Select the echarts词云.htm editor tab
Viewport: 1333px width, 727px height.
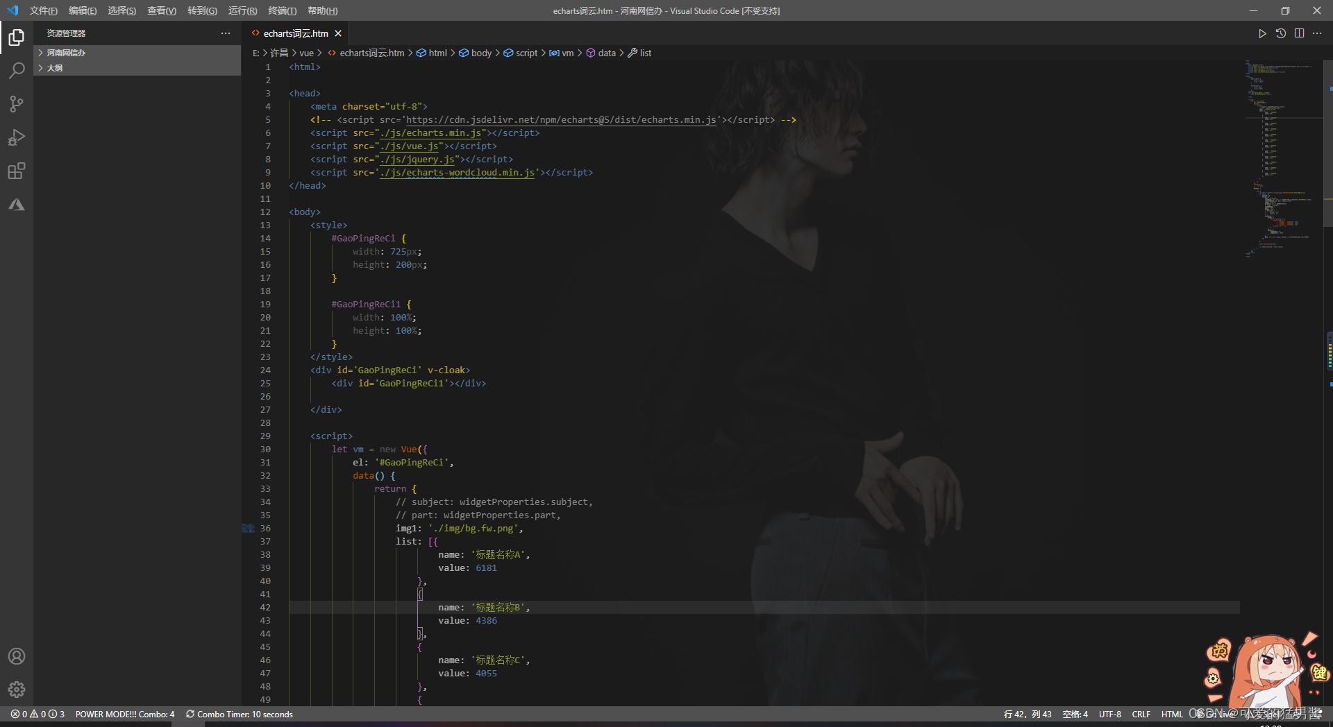(x=296, y=33)
